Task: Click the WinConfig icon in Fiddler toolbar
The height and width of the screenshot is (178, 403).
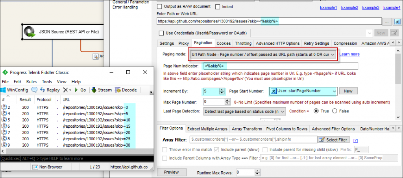Action: coord(5,90)
